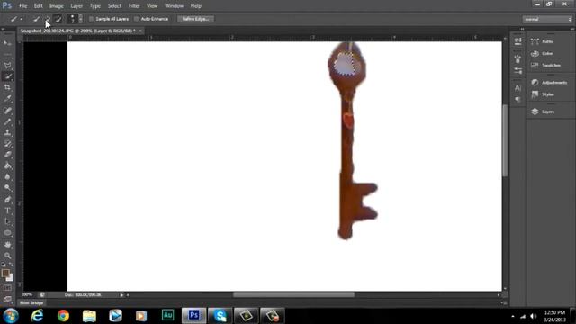Image resolution: width=576 pixels, height=324 pixels.
Task: Choose New selection mode in options bar
Action: pyautogui.click(x=36, y=19)
